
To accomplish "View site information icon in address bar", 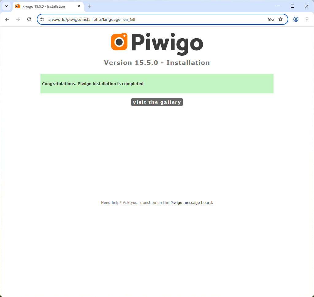I will point(42,19).
